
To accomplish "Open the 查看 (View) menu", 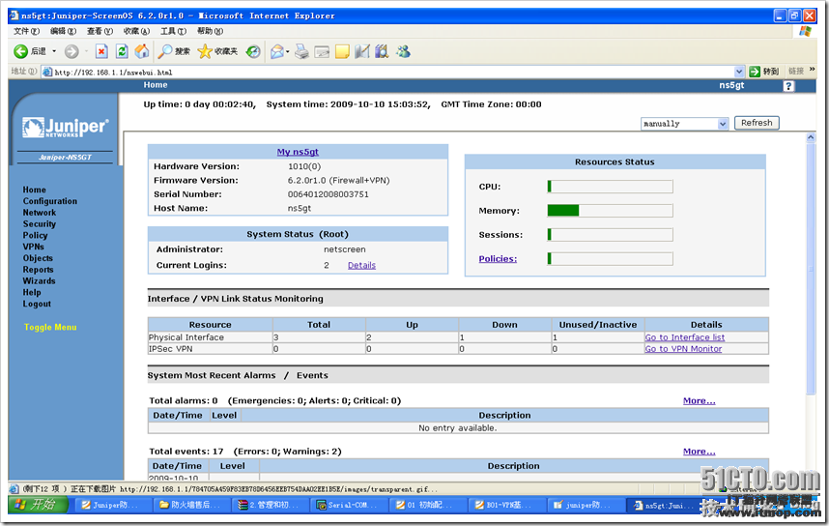I will pyautogui.click(x=100, y=31).
